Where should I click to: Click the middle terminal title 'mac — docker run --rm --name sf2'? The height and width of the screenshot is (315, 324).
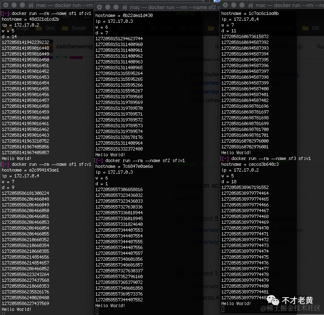[173, 7]
